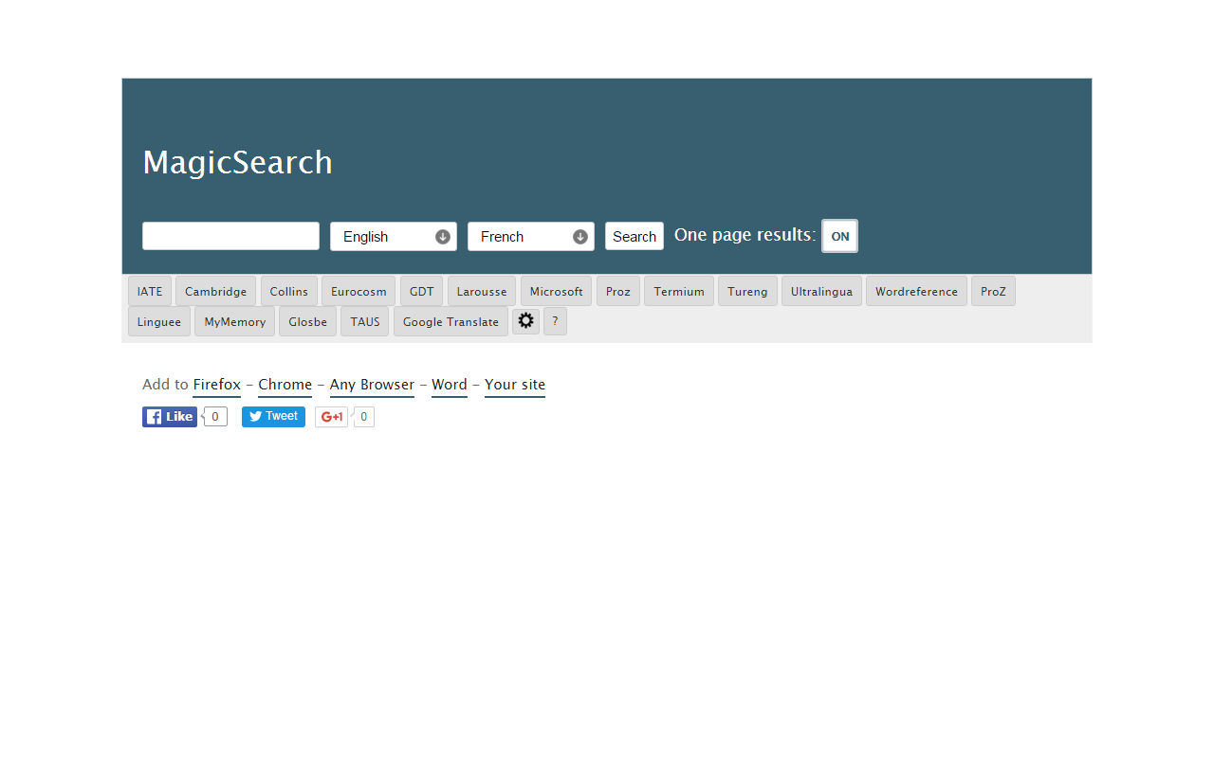
Task: Select the TAUS dictionary source
Action: 364,321
